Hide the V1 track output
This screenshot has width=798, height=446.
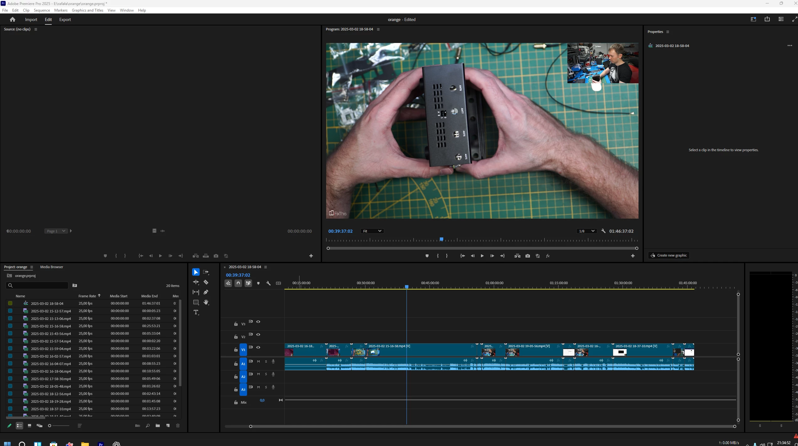click(258, 347)
